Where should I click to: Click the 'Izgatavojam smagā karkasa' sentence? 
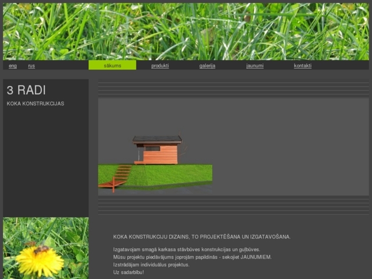point(186,249)
